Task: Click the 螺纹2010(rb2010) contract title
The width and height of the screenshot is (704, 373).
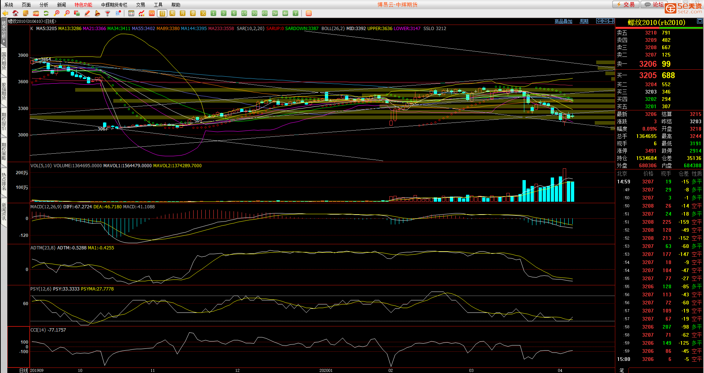Action: (x=656, y=22)
